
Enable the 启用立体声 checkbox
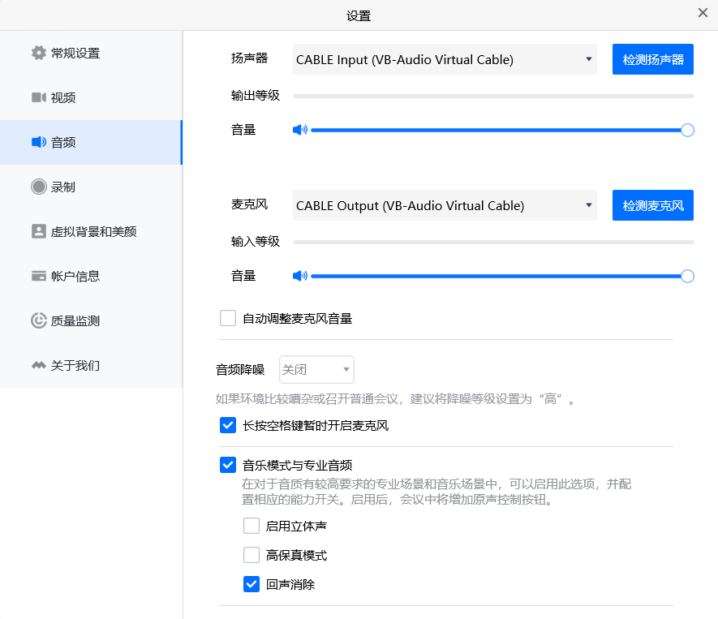point(252,526)
